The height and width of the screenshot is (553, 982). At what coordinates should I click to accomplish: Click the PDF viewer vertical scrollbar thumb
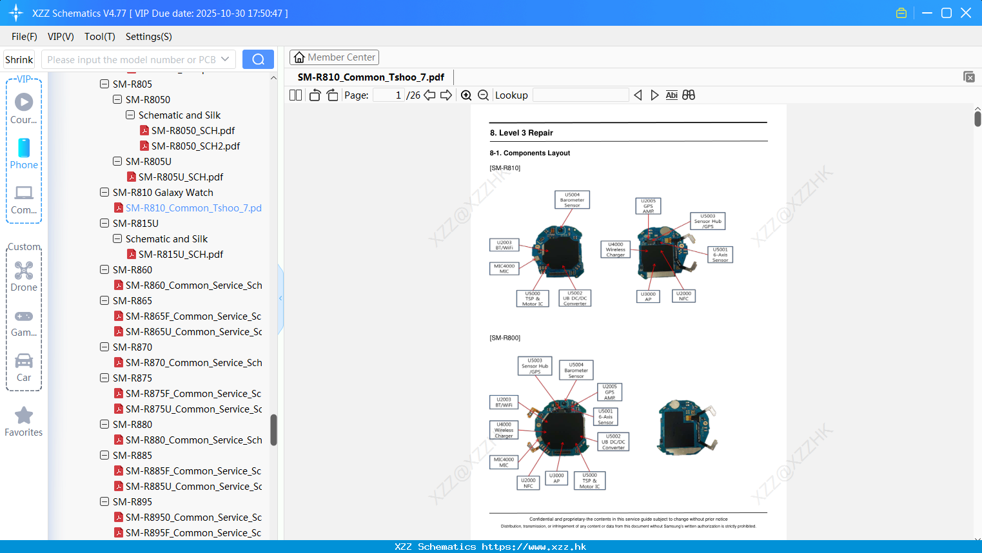point(977,119)
